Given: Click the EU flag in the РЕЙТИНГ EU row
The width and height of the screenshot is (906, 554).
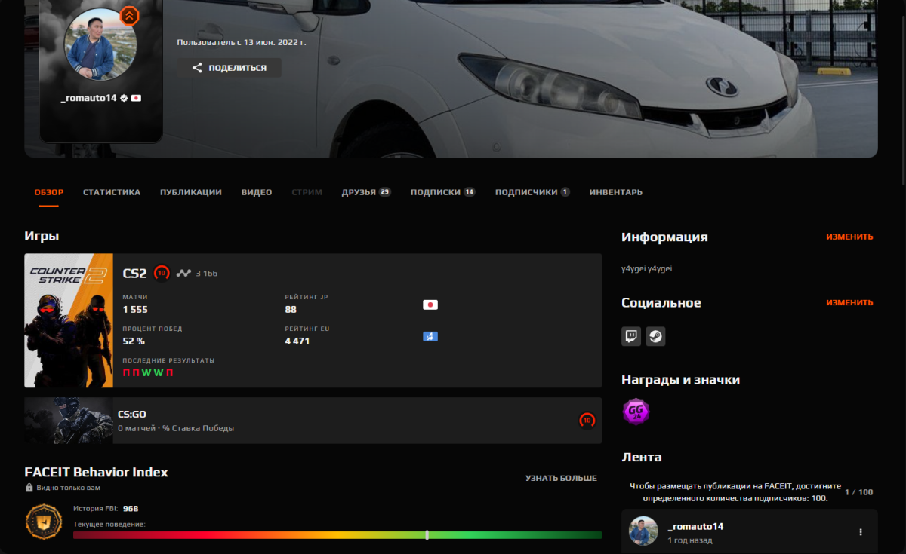Looking at the screenshot, I should point(430,336).
